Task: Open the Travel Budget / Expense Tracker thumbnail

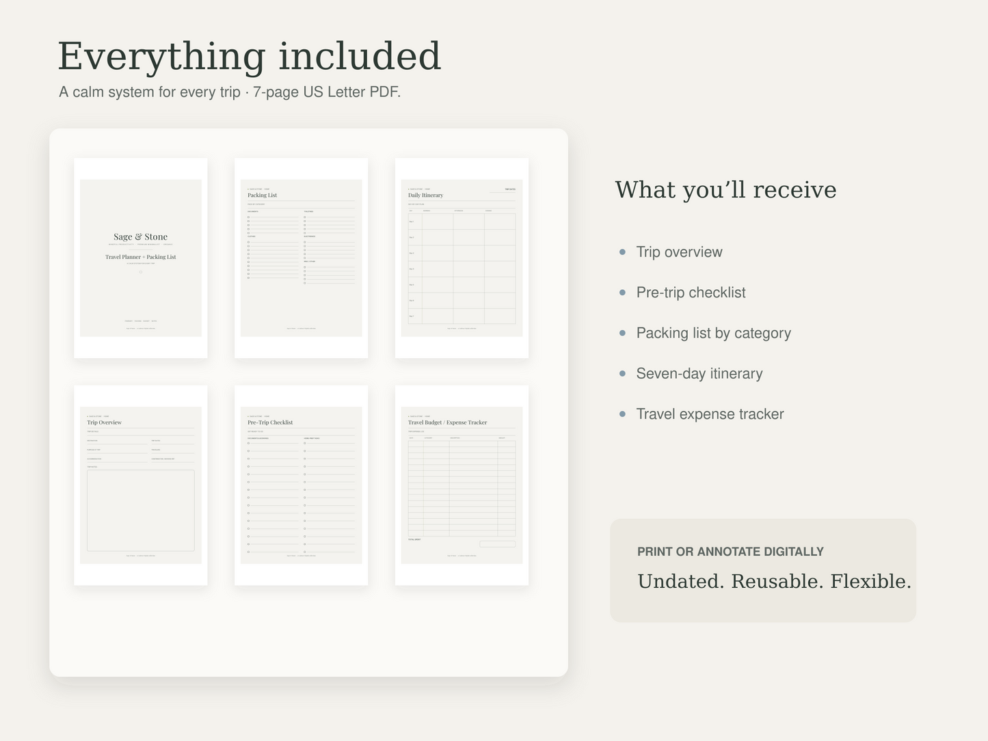Action: [x=462, y=485]
